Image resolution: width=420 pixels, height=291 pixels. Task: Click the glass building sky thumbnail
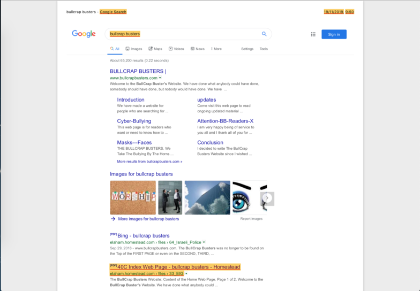[207, 198]
